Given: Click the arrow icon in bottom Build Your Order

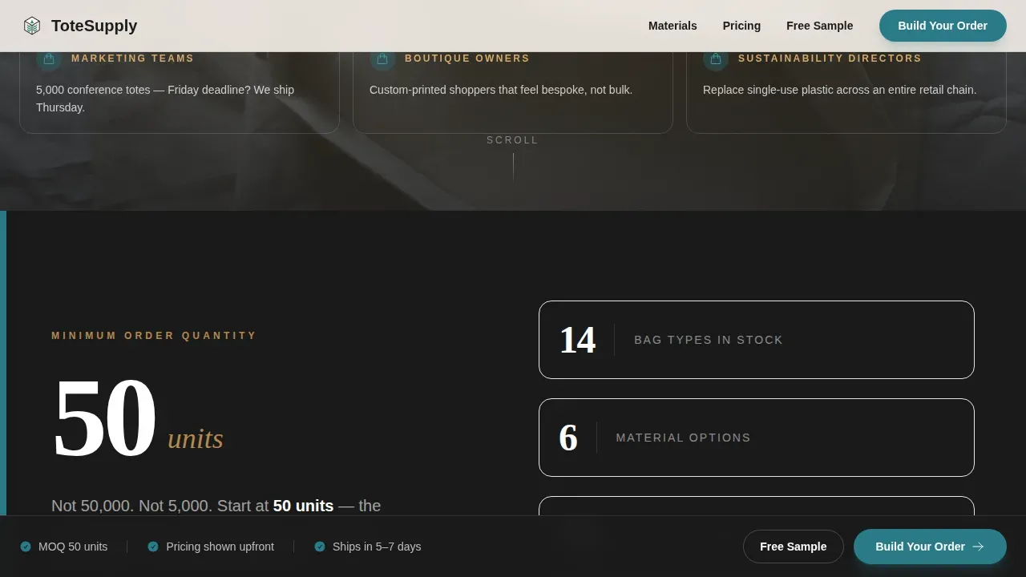Looking at the screenshot, I should tap(978, 547).
